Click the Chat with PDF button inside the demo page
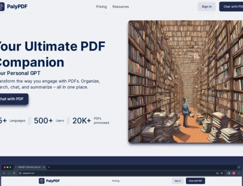Image resolution: width=243 pixels, height=186 pixels. pos(195,181)
